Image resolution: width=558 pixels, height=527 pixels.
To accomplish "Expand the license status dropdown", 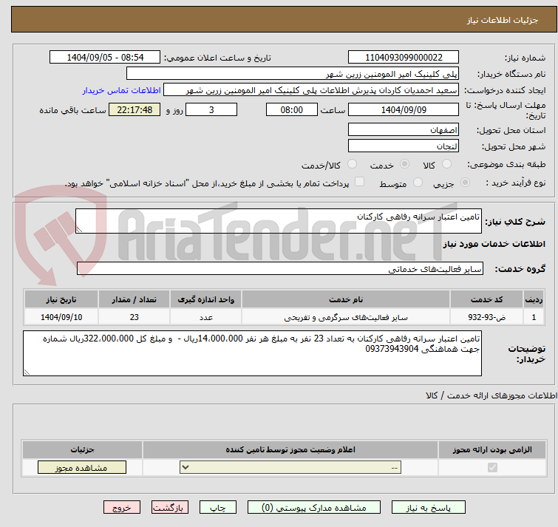I will point(290,467).
